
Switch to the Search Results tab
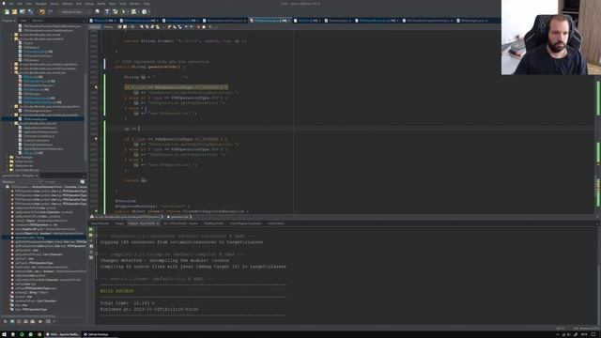pos(100,223)
